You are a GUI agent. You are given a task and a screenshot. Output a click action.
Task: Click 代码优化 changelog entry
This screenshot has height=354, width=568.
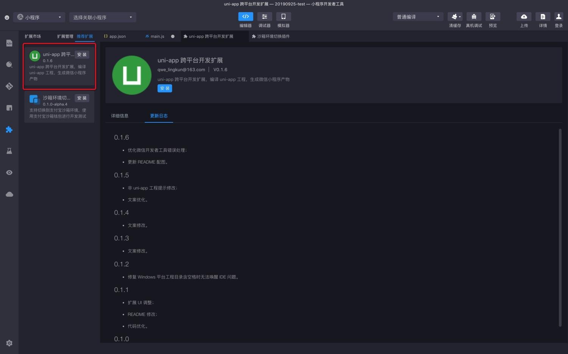coord(138,326)
